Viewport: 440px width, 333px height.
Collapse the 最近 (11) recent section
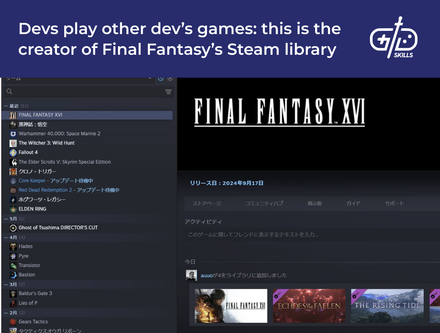6,106
